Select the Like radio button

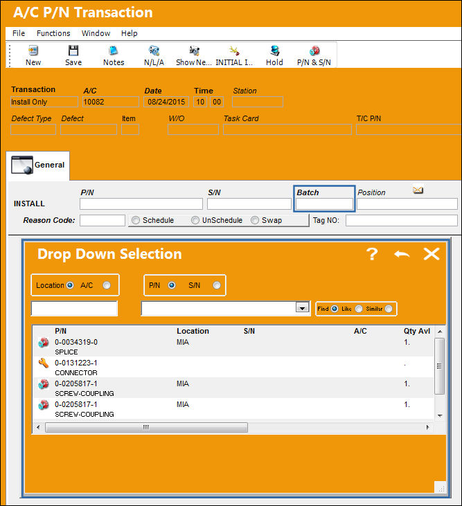coord(359,309)
